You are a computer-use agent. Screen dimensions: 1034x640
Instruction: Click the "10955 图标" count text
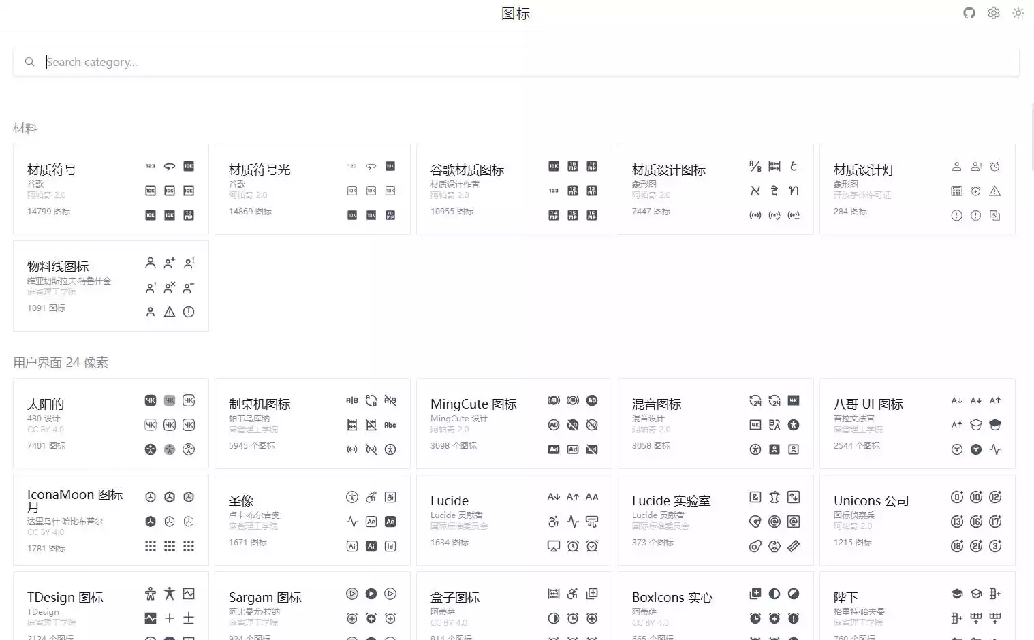coord(452,212)
